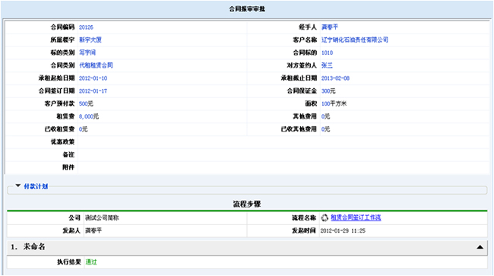Click the 优惠政策 label
This screenshot has width=494, height=276.
(x=62, y=142)
